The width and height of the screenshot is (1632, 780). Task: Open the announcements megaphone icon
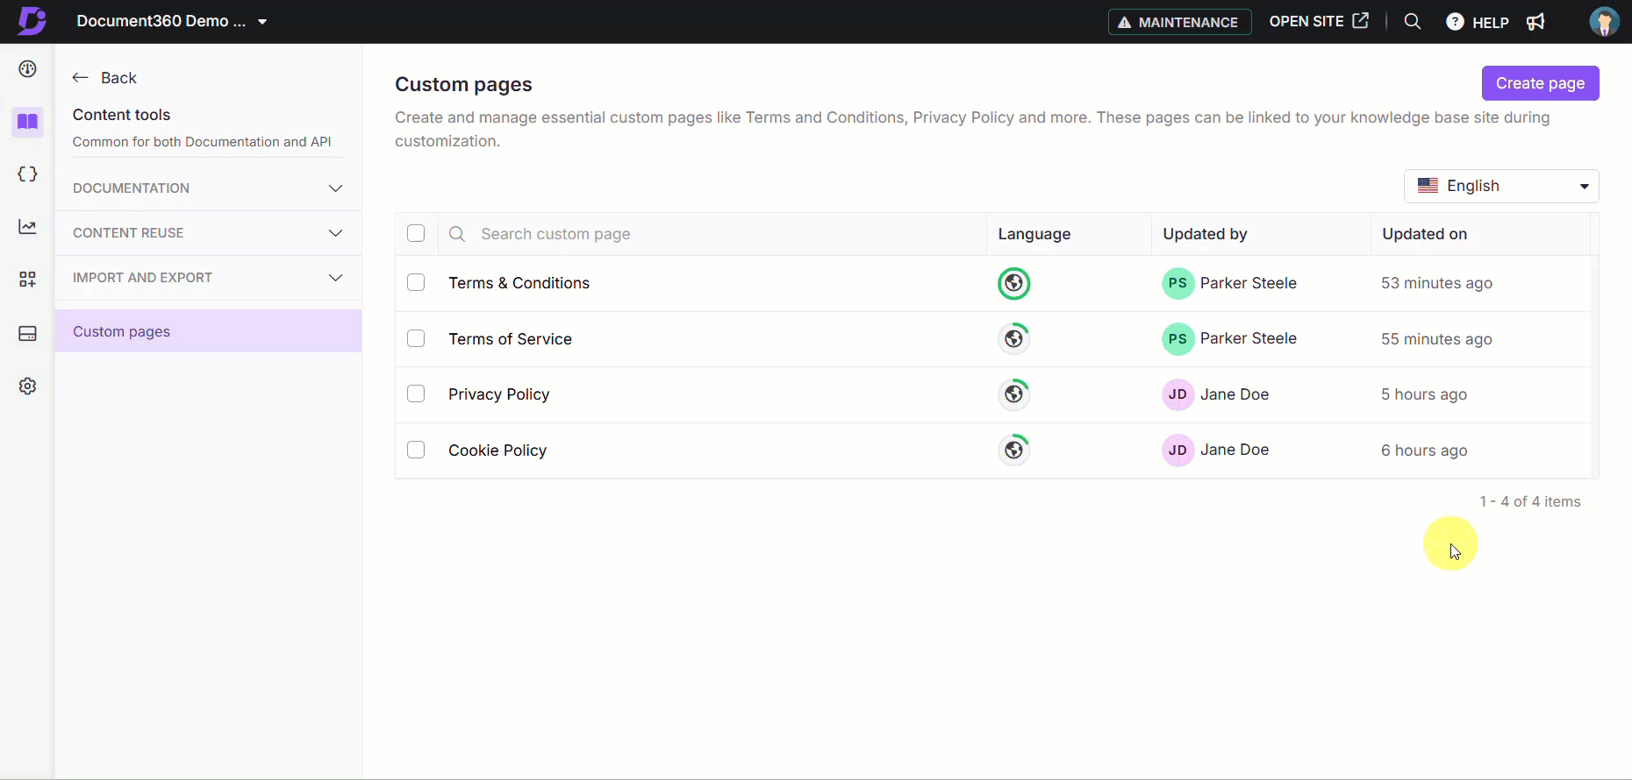[x=1535, y=22]
